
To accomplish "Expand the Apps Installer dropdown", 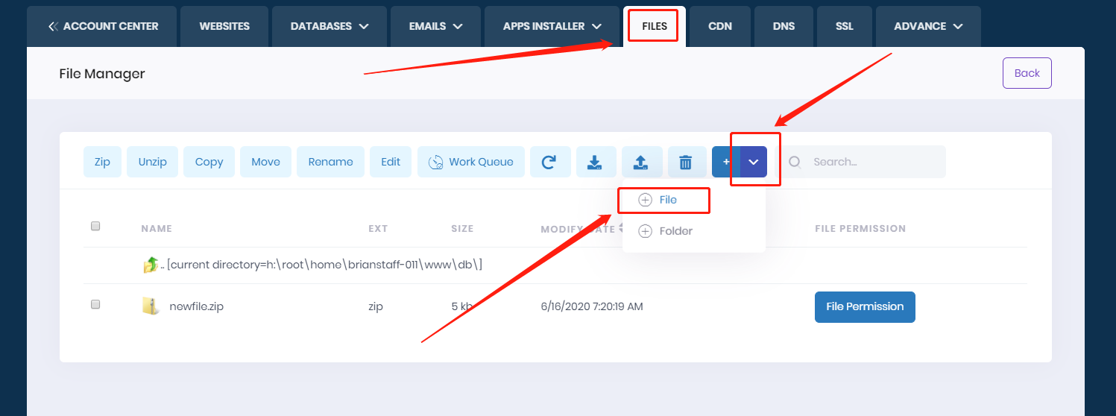I will 552,26.
